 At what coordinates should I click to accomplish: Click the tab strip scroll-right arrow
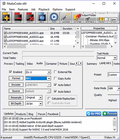(x=81, y=63)
